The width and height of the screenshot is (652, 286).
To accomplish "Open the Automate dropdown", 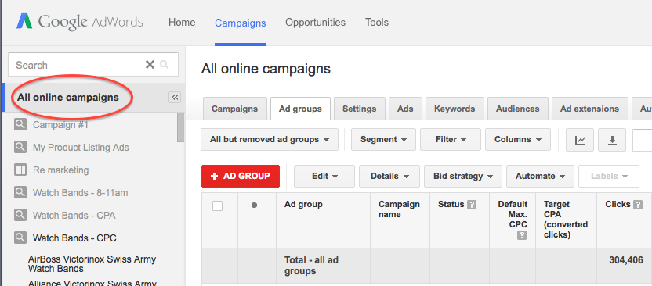I will coord(540,176).
